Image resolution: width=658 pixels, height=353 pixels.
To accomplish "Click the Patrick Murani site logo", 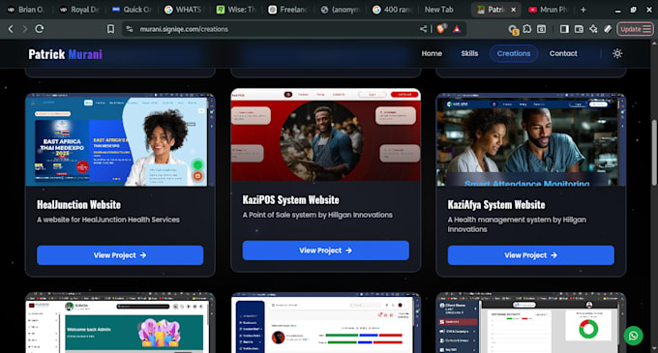I will point(66,54).
